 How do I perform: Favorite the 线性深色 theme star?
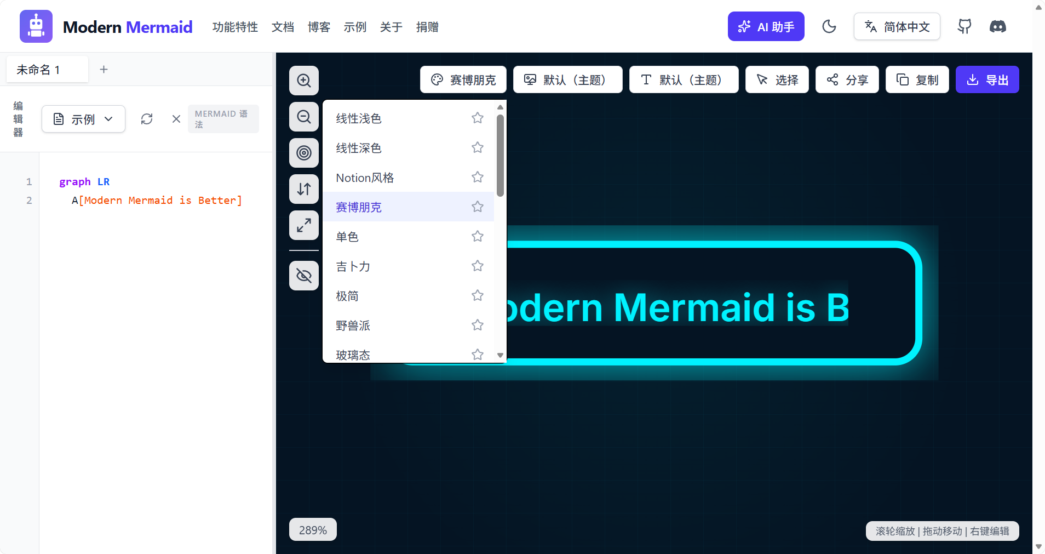coord(478,147)
